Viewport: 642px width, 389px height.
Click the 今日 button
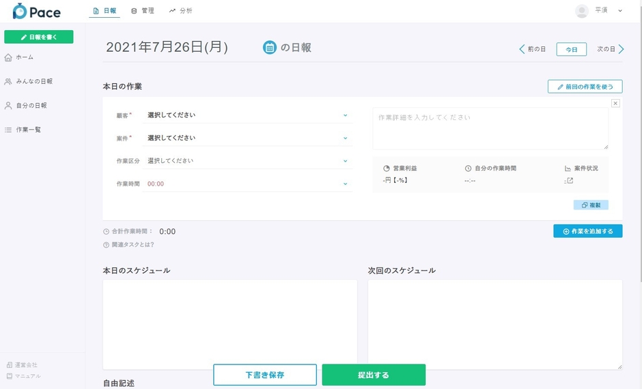click(571, 49)
